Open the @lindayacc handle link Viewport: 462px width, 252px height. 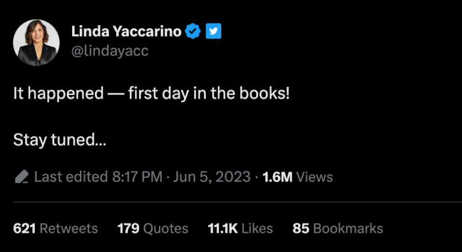click(109, 51)
